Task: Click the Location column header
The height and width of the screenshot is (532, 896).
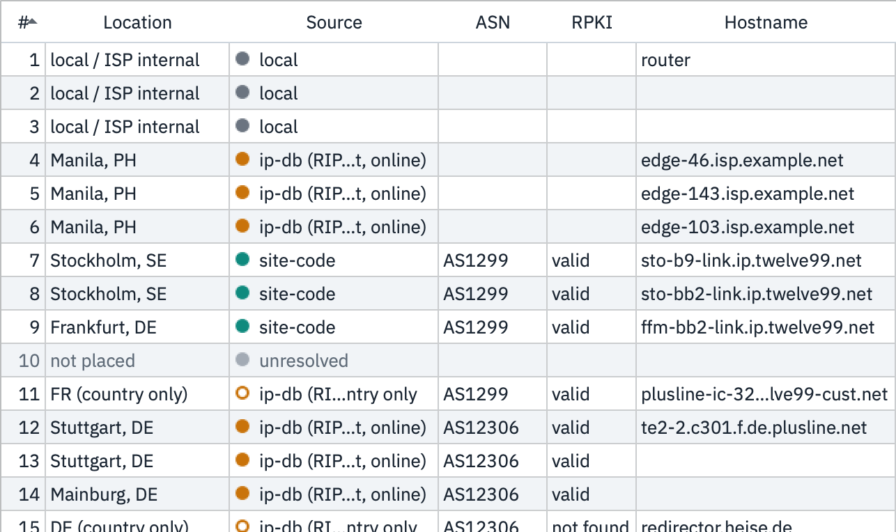Action: 137,22
